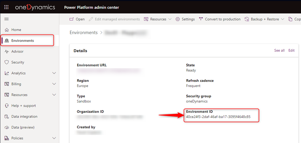Expand the Billing section chevron
301x143 pixels.
[54, 84]
